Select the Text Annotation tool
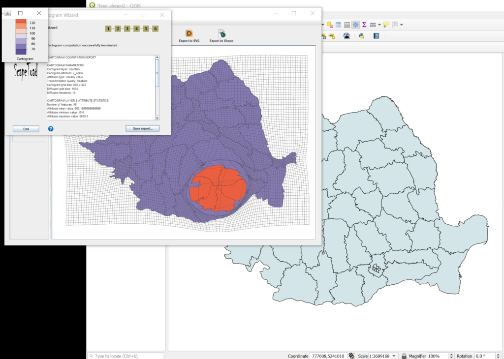 tap(395, 24)
